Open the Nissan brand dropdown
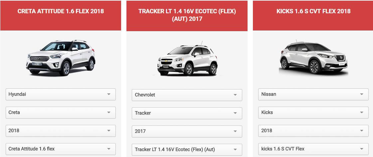Image resolution: width=373 pixels, height=157 pixels. (x=313, y=94)
